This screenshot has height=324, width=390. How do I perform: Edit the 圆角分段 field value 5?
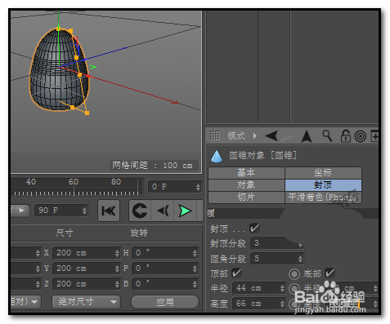tap(274, 259)
